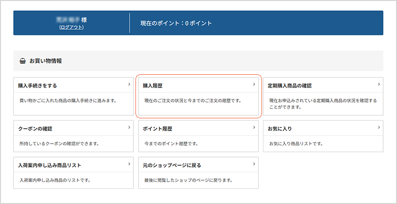Image resolution: width=397 pixels, height=204 pixels.
Task: Click text 最後に閲覧したショップのページに戻ります。
Action: click(189, 181)
